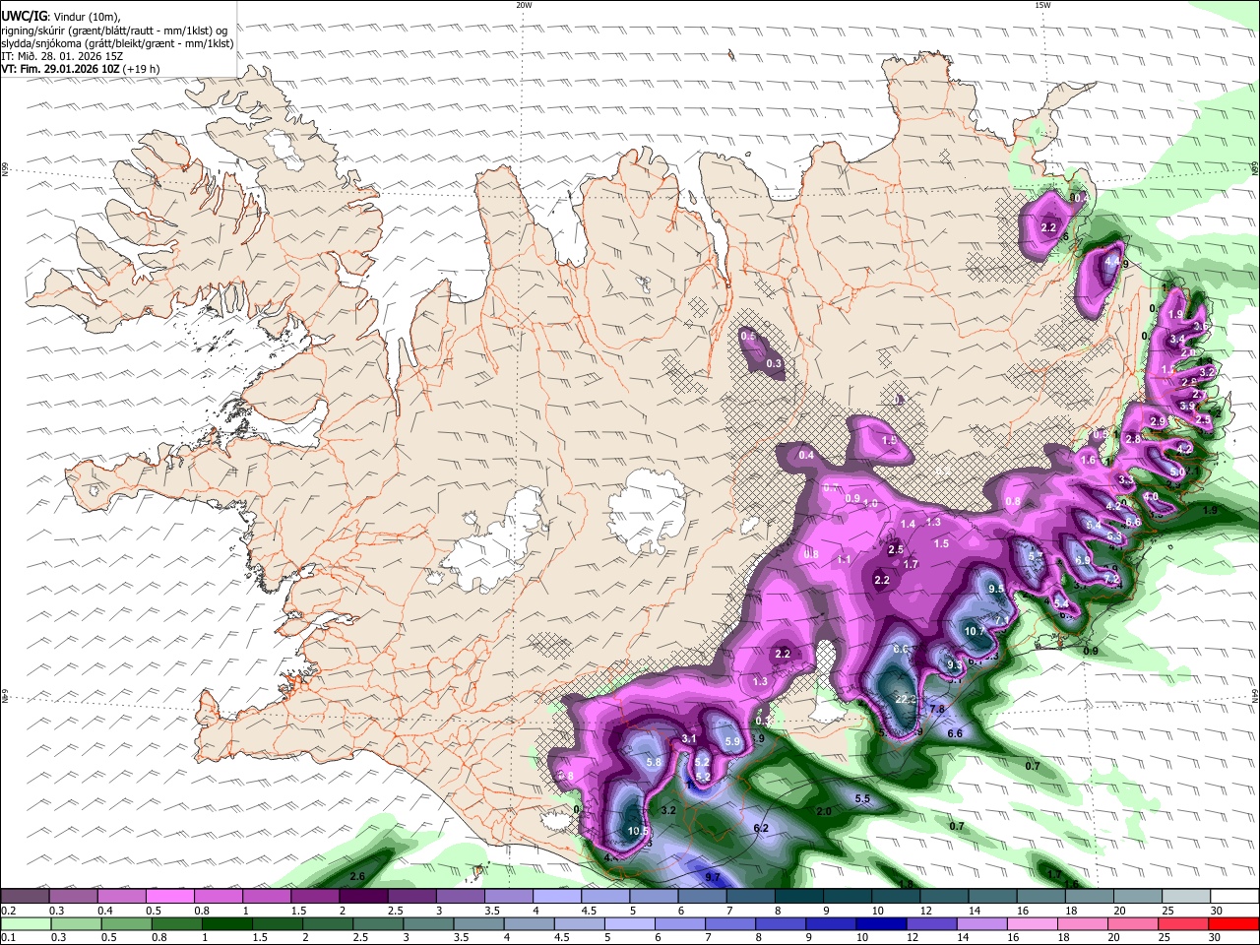
Task: Click the bright magenta 0.5–0.8 snow legend swatch
Action: (x=169, y=897)
